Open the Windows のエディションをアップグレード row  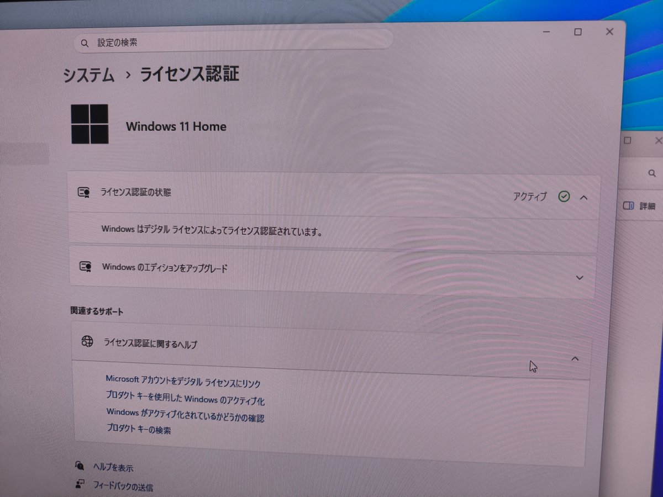[333, 273]
